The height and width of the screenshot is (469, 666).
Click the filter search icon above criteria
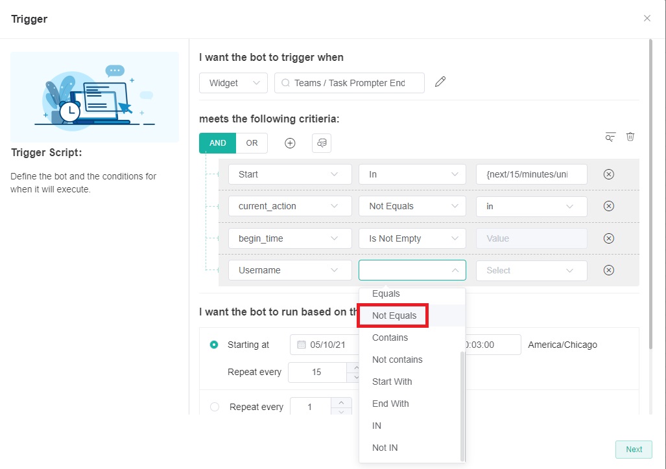(610, 137)
